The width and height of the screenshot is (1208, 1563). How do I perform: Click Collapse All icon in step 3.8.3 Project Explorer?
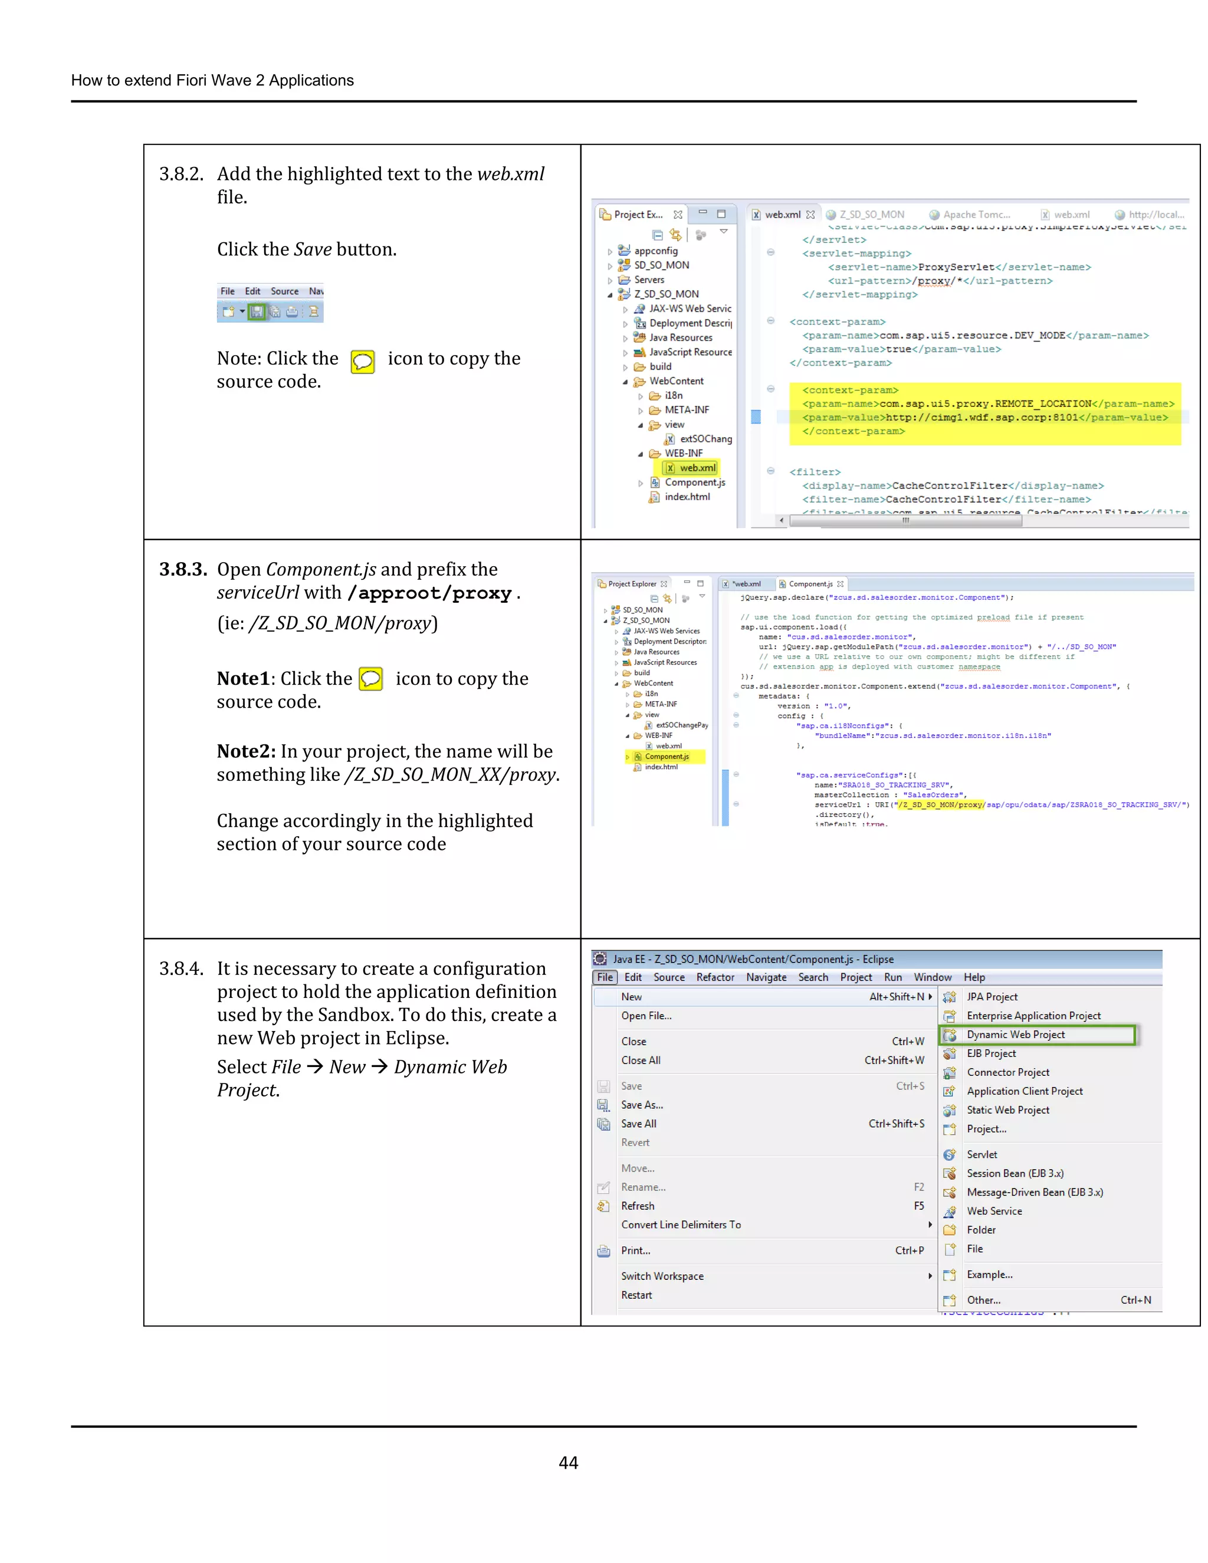(654, 598)
